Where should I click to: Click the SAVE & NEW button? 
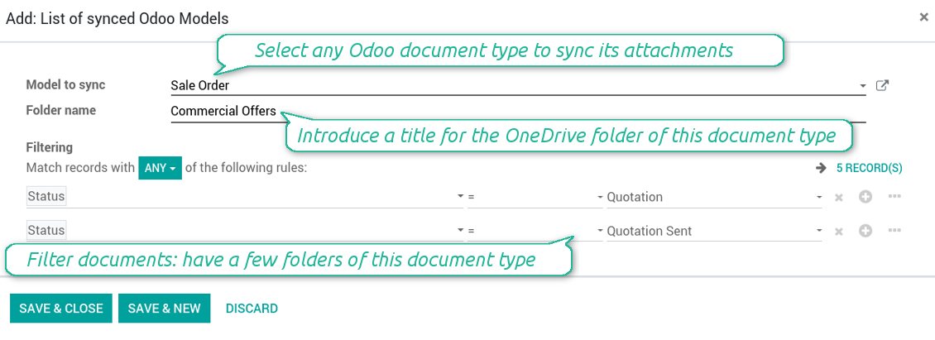pos(164,309)
